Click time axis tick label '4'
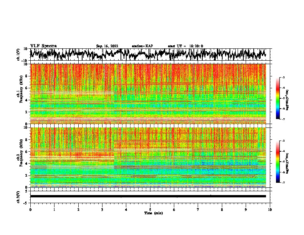The width and height of the screenshot is (304, 235). 126,210
